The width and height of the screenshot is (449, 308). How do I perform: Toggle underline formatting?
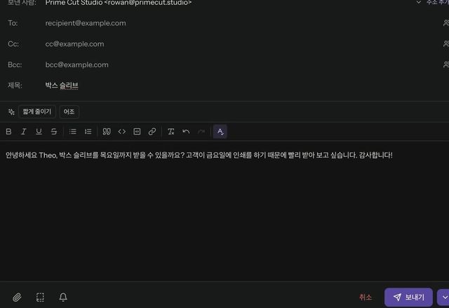39,132
